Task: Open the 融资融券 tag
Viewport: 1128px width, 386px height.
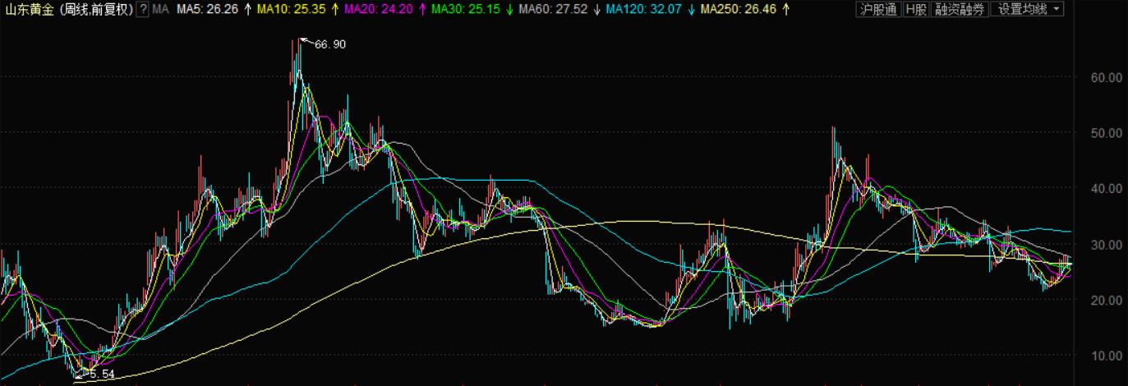Action: click(x=960, y=9)
